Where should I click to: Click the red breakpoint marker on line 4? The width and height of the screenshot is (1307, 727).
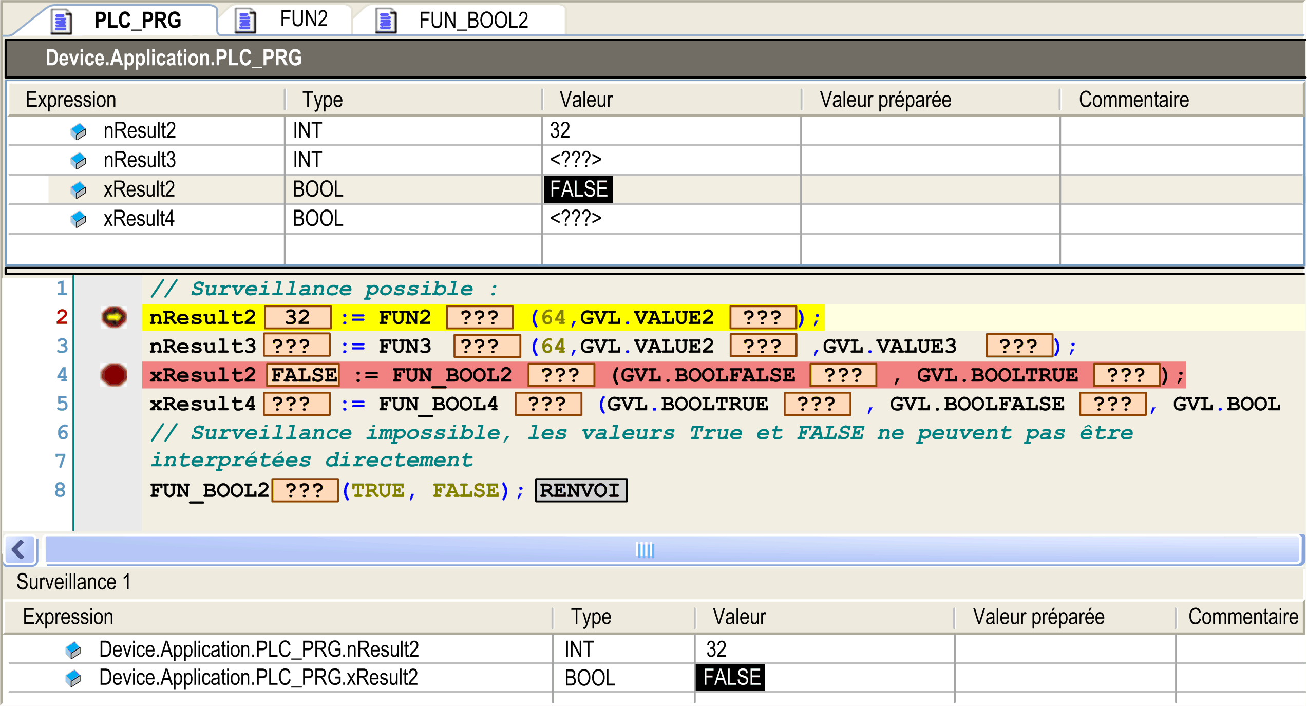click(113, 375)
